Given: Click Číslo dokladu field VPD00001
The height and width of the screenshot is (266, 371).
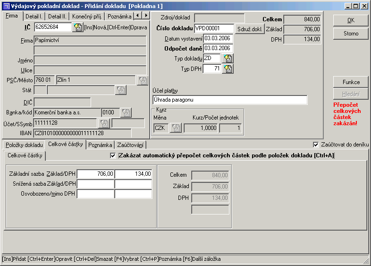Looking at the screenshot, I should click(x=214, y=28).
